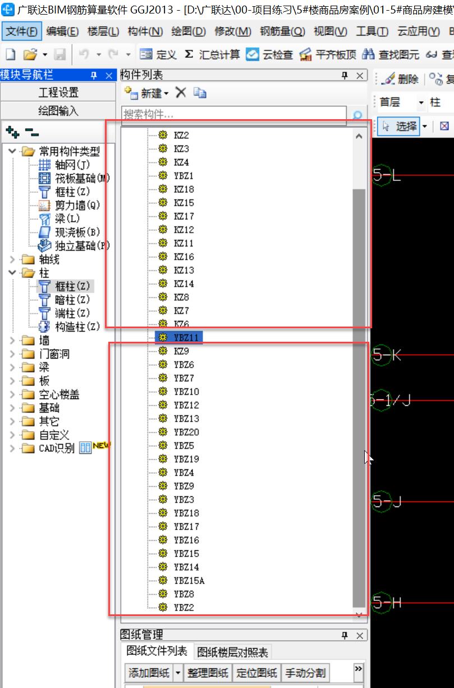Switch to 图纸文件列表 tab
The height and width of the screenshot is (688, 454).
[x=157, y=651]
